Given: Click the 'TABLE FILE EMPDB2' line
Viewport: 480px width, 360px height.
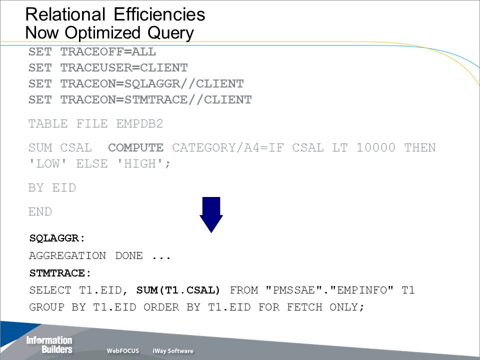Looking at the screenshot, I should click(x=96, y=123).
